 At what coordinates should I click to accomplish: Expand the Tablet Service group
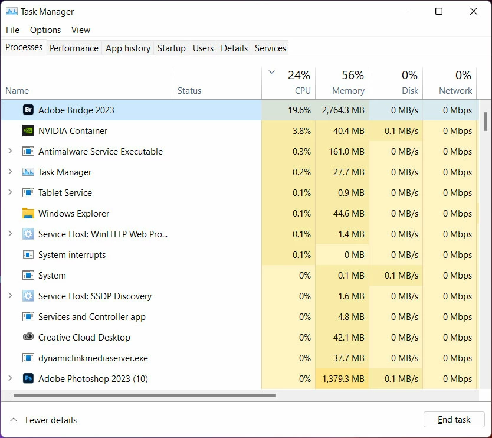pyautogui.click(x=10, y=192)
